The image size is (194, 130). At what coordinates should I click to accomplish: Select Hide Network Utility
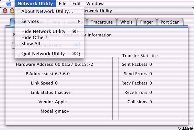coord(49,31)
